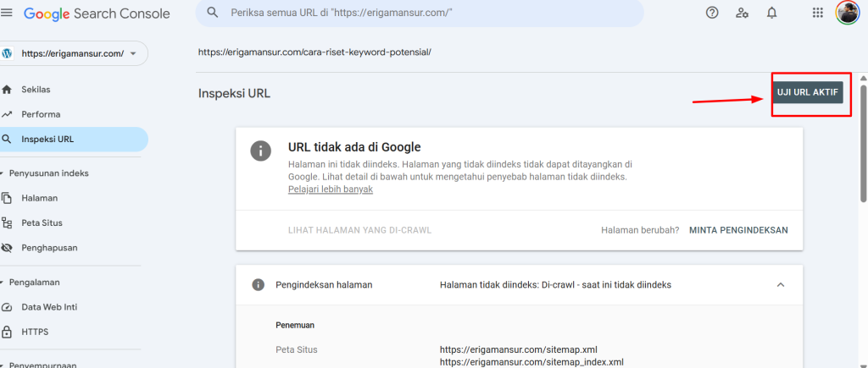
Task: Click the HTTPS padlock icon
Action: 7,332
